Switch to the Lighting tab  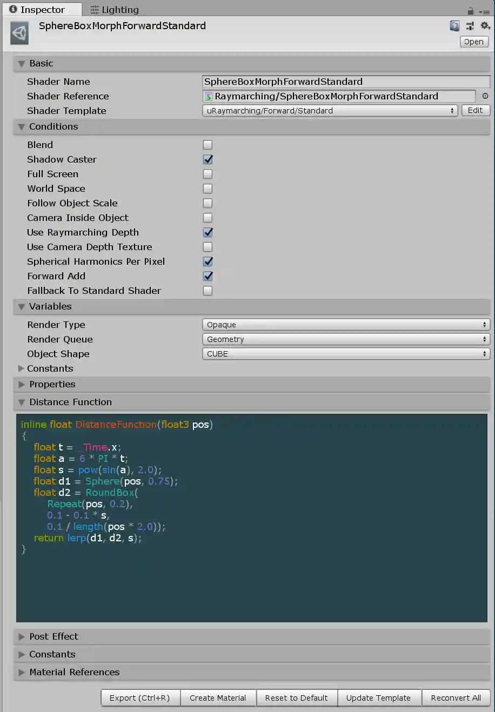tap(114, 10)
